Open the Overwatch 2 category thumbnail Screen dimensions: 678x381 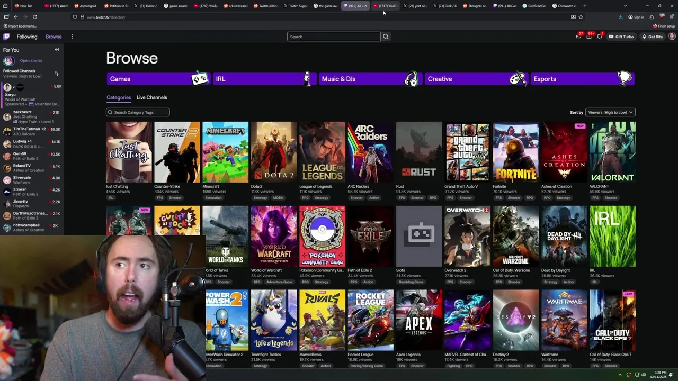point(467,236)
